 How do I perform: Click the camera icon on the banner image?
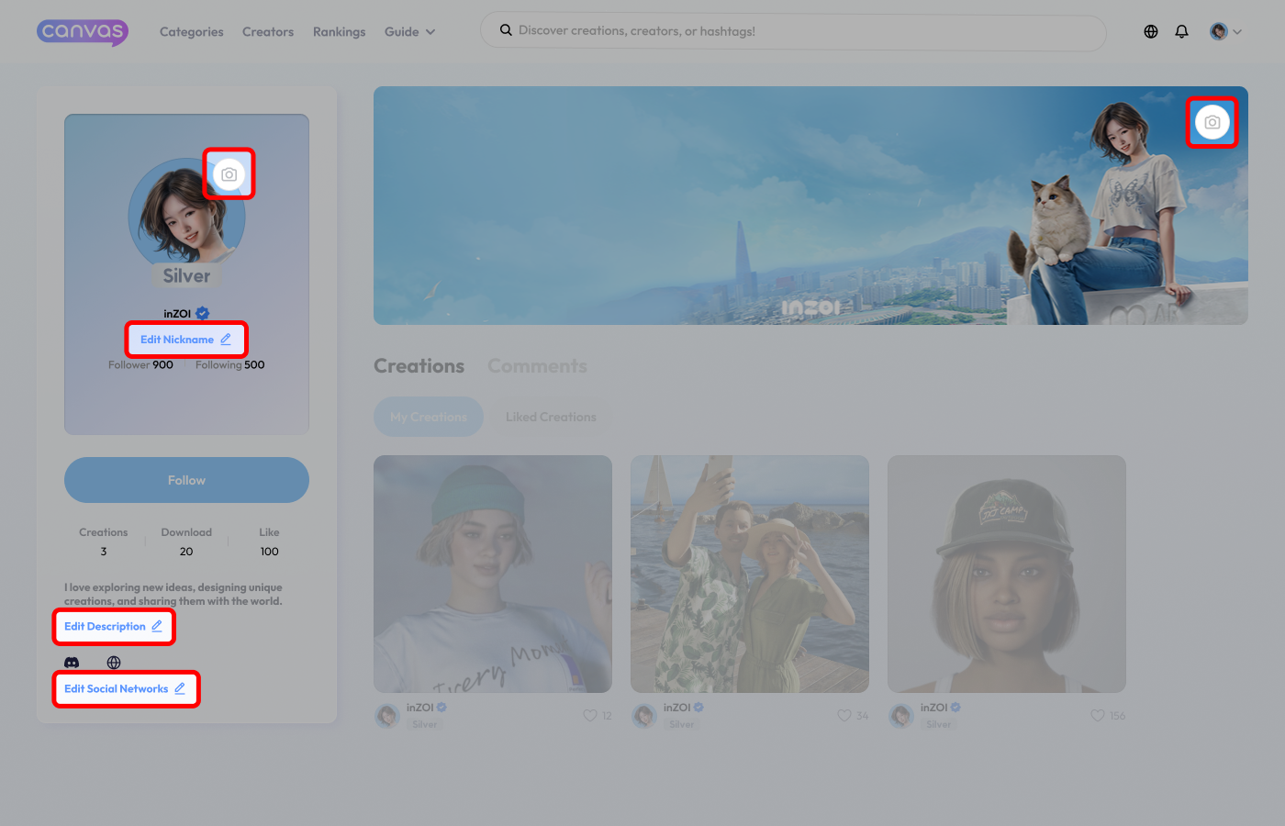pyautogui.click(x=1212, y=121)
